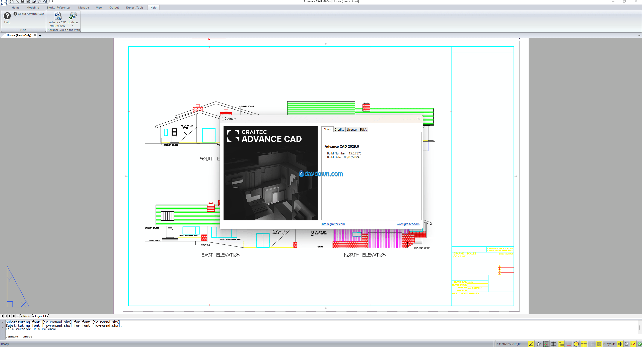Open the Blocks References ribbon tab
The image size is (642, 347).
pos(59,8)
